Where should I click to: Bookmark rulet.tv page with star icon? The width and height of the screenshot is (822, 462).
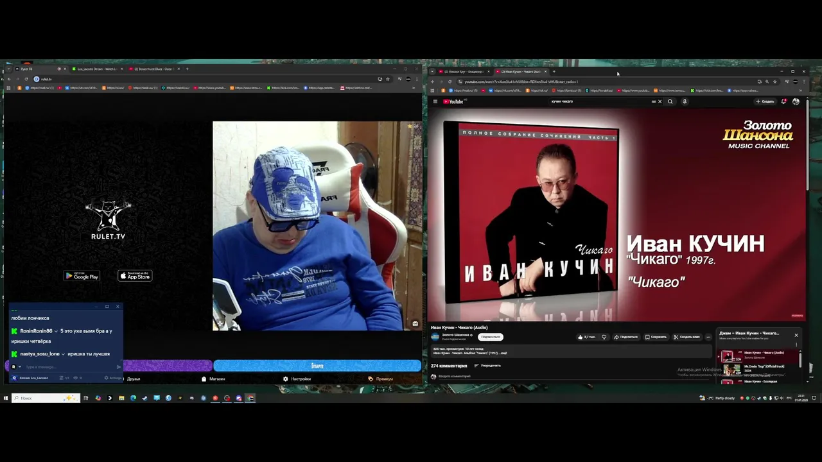coord(387,79)
